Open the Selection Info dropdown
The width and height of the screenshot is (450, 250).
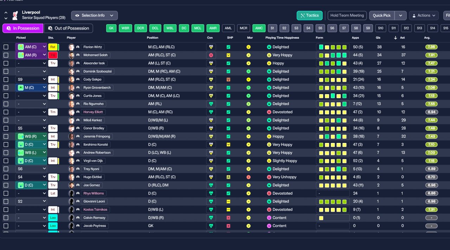tap(94, 15)
